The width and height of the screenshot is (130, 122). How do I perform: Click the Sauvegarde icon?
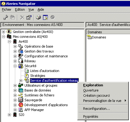click(x=21, y=100)
